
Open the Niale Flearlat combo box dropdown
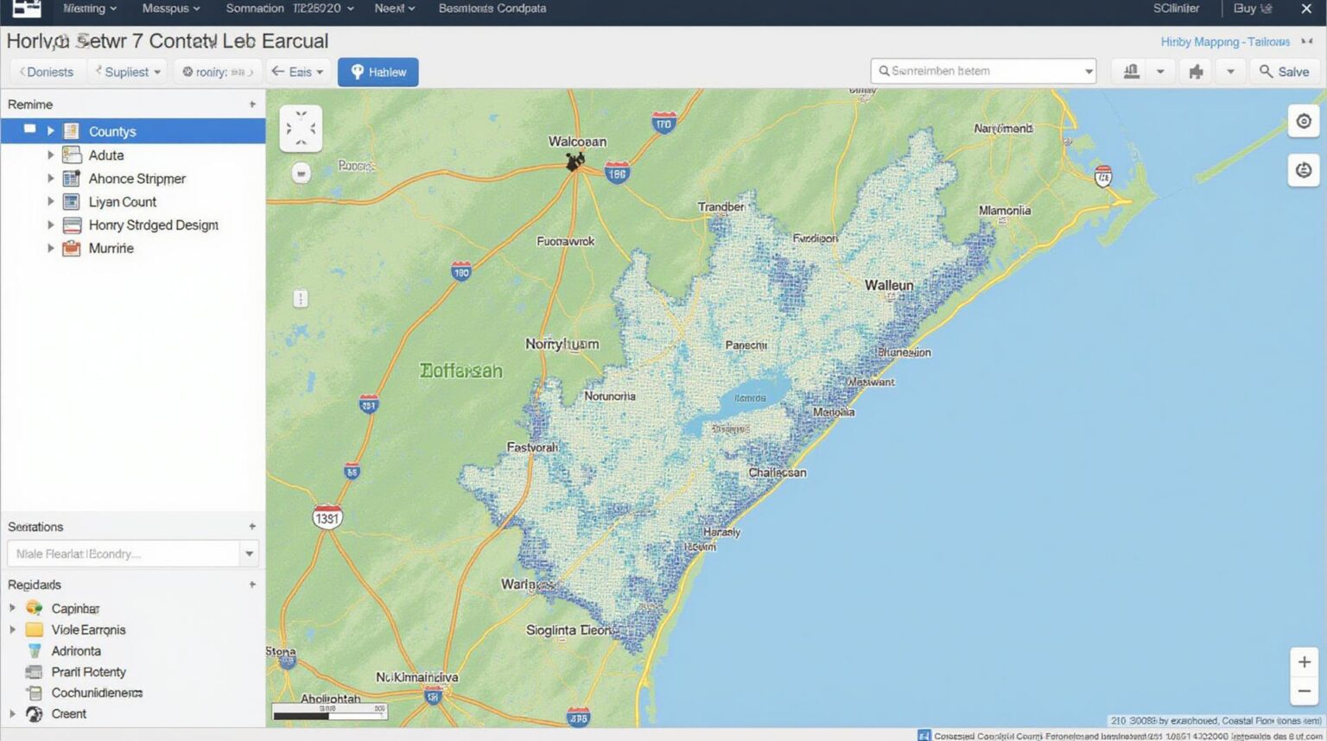click(250, 554)
